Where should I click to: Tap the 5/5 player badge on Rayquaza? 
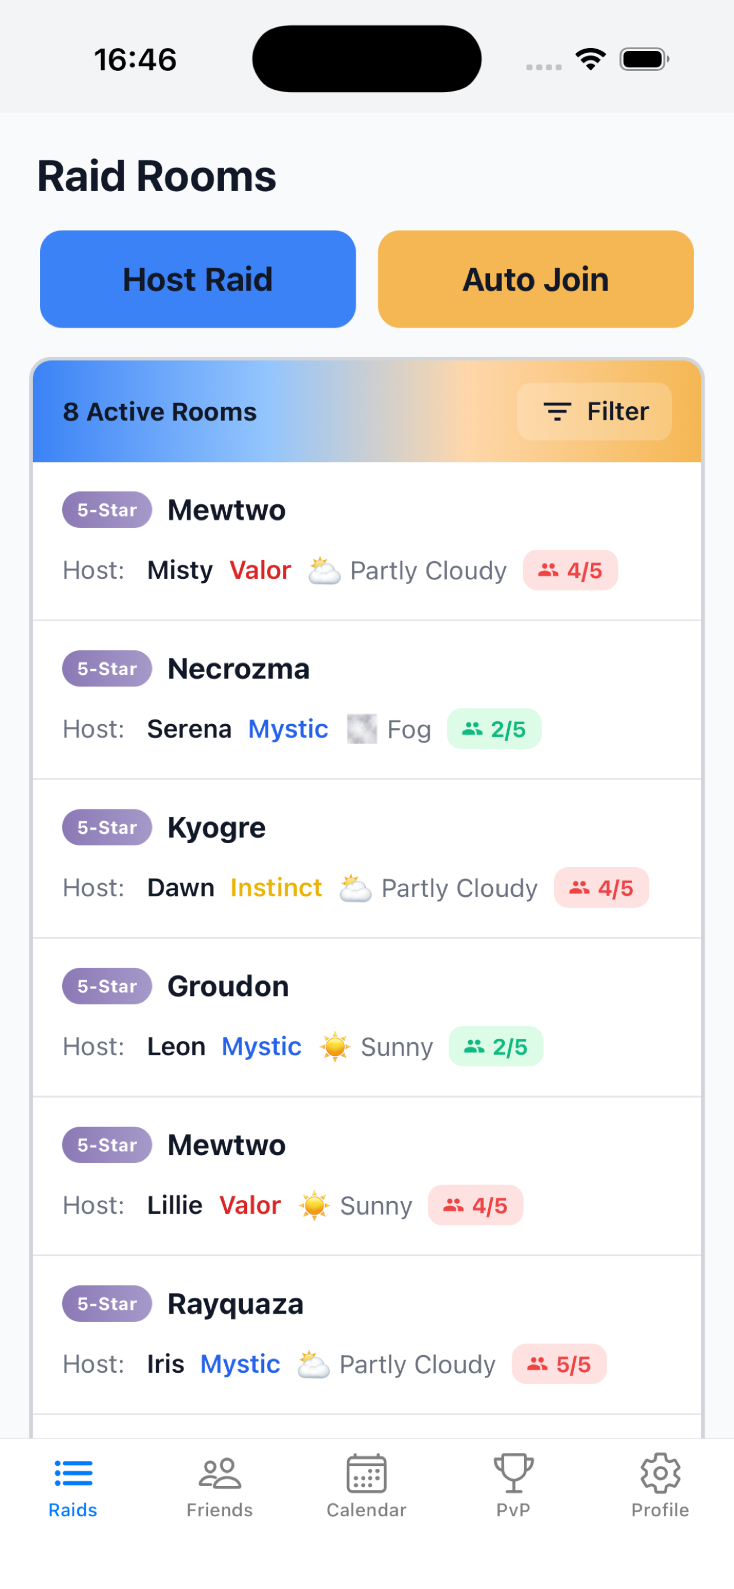point(559,1364)
